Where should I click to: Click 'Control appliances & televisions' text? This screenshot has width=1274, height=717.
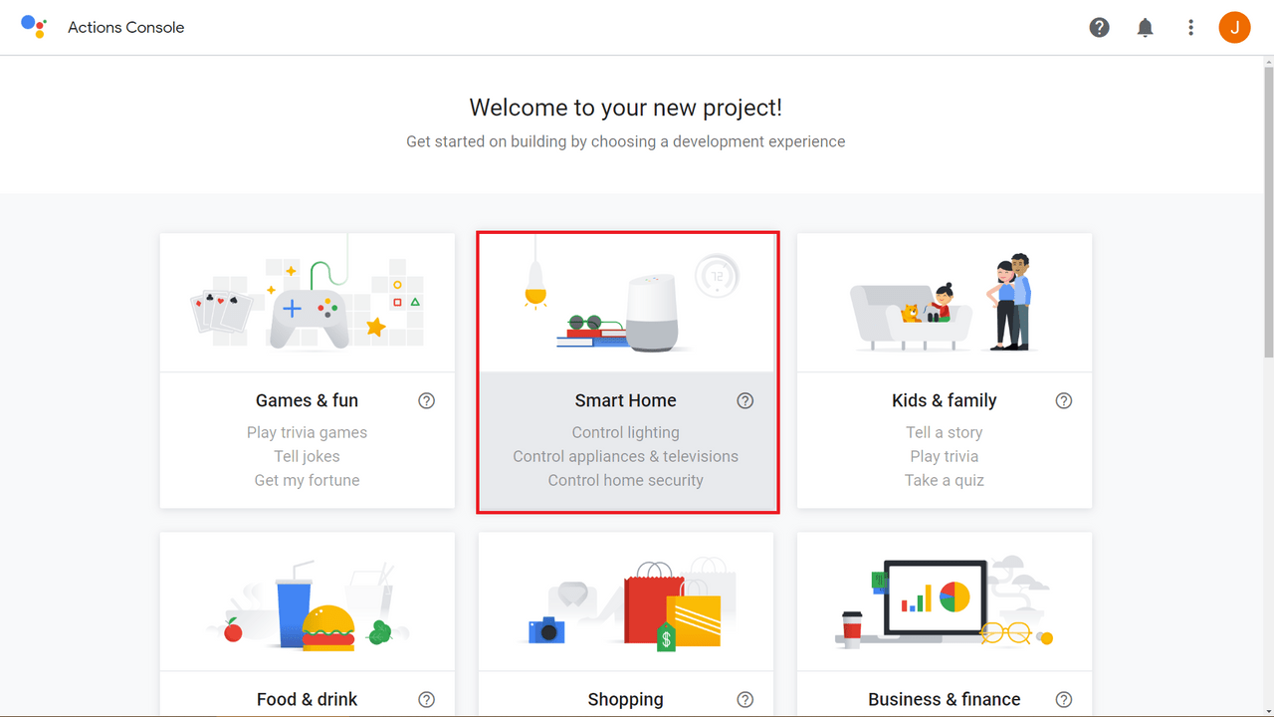(x=626, y=456)
